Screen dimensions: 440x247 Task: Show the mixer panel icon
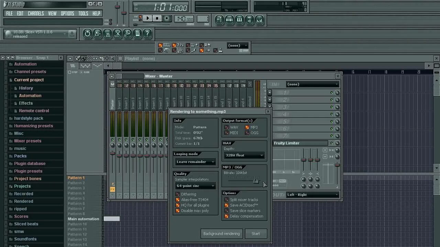click(x=259, y=20)
